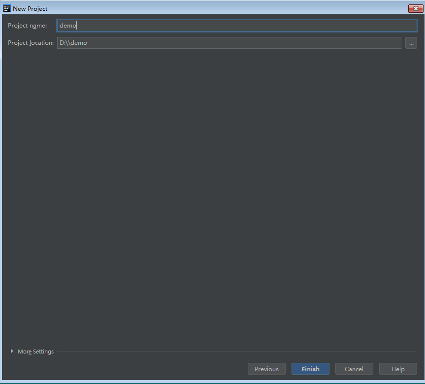Click Finish to create the project
Image resolution: width=425 pixels, height=384 pixels.
310,369
